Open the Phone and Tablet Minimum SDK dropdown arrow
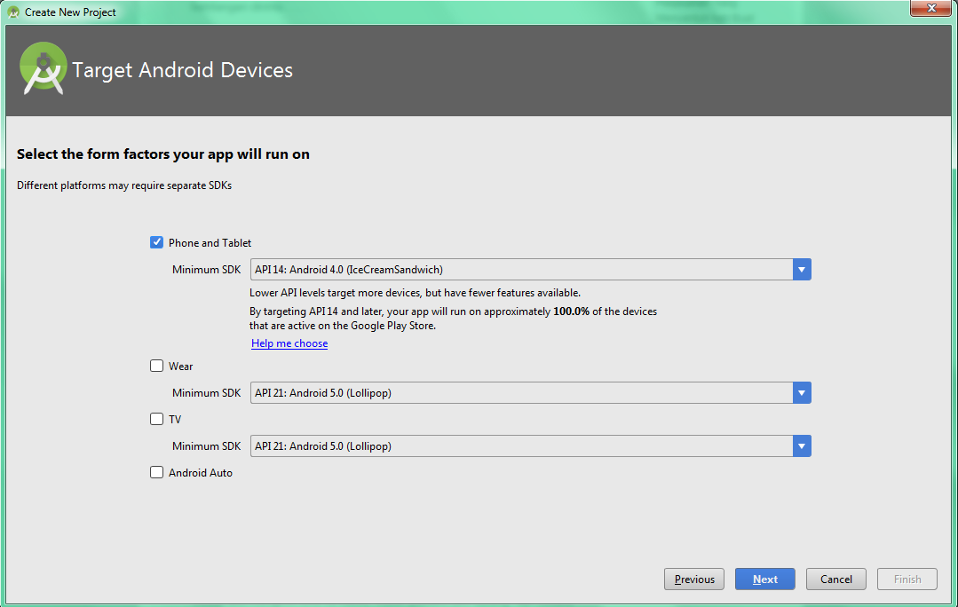Viewport: 958px width, 607px height. click(x=802, y=269)
